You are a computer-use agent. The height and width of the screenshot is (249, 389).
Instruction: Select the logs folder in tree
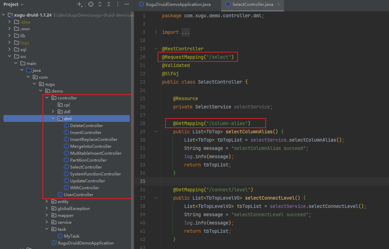(25, 43)
